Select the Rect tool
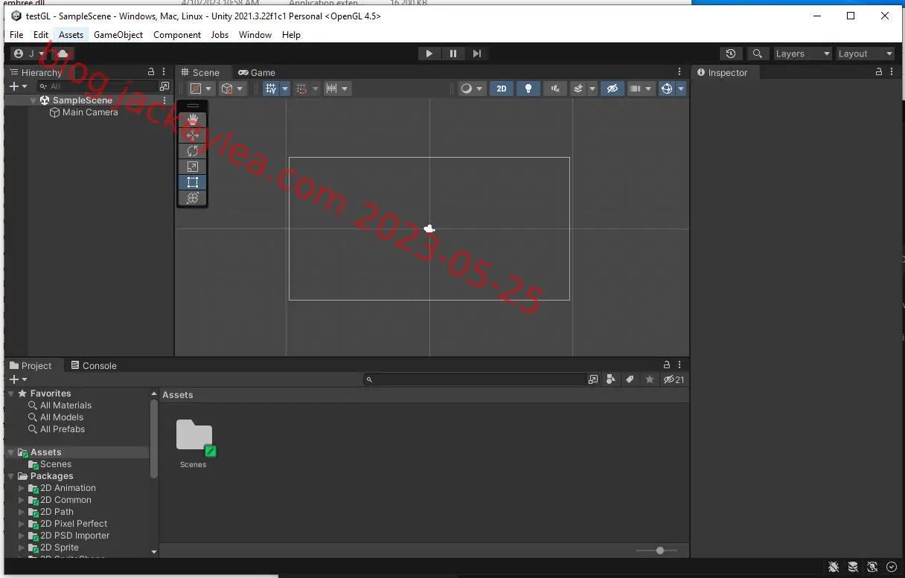Viewport: 905px width, 578px height. pos(193,182)
